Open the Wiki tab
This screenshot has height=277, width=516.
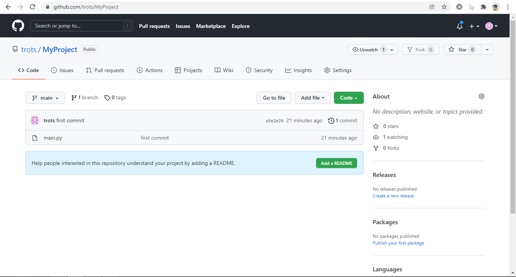[x=224, y=70]
